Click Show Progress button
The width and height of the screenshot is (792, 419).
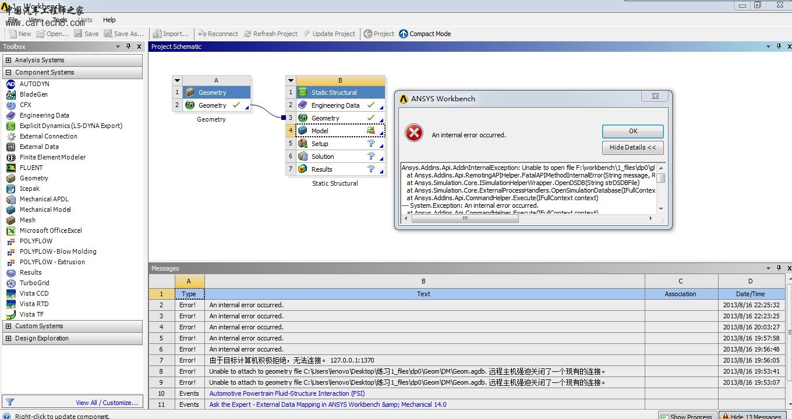coord(687,416)
